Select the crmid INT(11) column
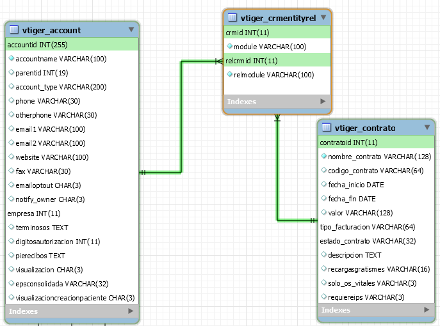The height and width of the screenshot is (326, 440). [x=277, y=33]
